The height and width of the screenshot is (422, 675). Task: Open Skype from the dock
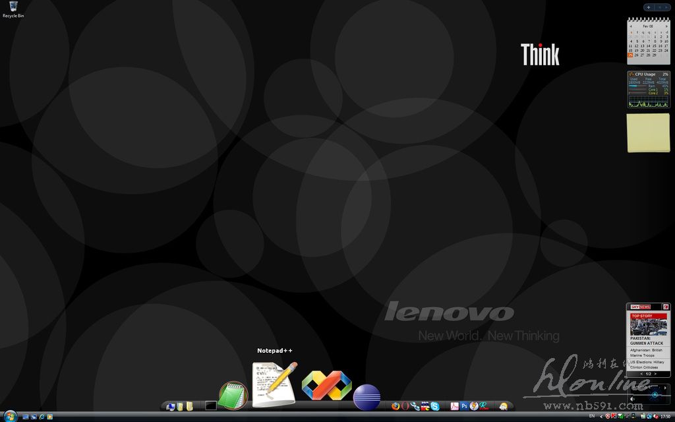435,406
